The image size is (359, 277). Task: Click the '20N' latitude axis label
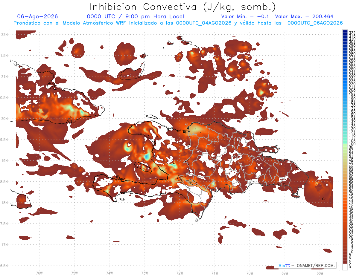pyautogui.click(x=4, y=119)
